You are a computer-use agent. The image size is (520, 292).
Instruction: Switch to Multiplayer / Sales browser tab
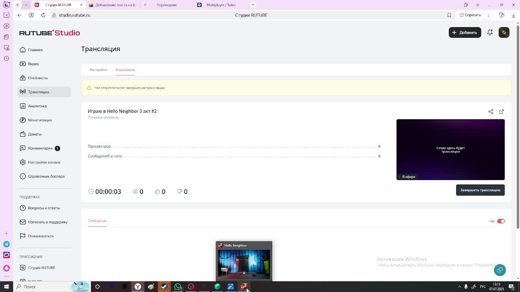click(221, 5)
